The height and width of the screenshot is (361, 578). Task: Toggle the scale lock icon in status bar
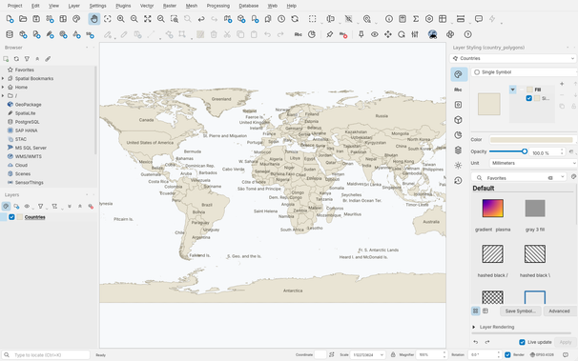[x=393, y=354]
